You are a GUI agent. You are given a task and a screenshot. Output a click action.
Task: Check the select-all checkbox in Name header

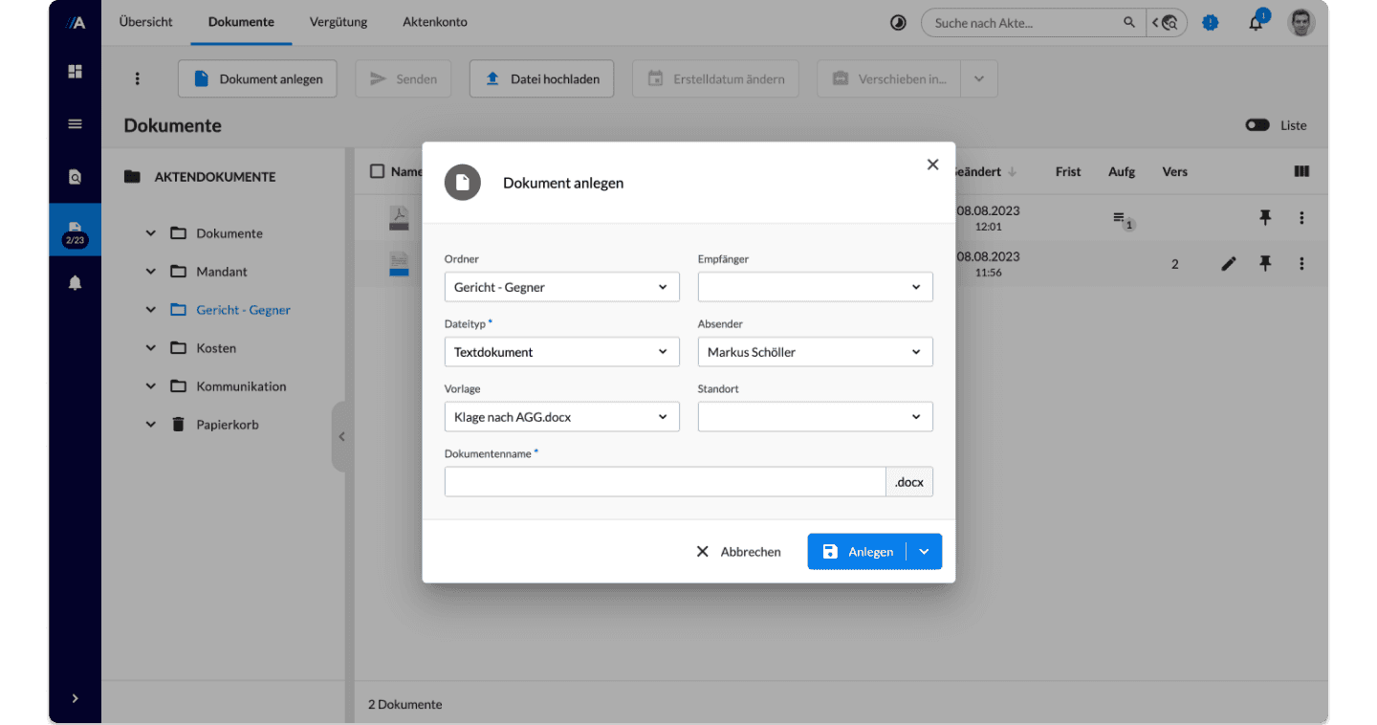tap(377, 171)
